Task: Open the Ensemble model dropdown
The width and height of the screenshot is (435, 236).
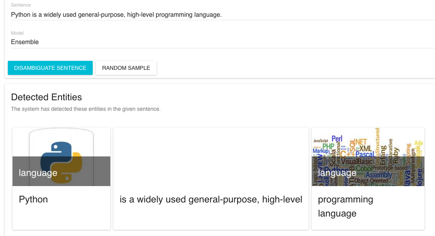Action: (223, 42)
